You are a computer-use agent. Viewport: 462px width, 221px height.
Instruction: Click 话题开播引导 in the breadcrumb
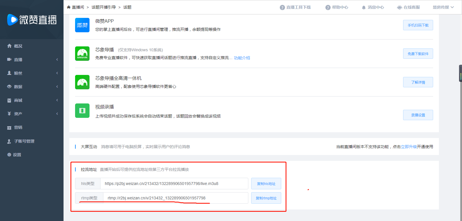(x=104, y=7)
